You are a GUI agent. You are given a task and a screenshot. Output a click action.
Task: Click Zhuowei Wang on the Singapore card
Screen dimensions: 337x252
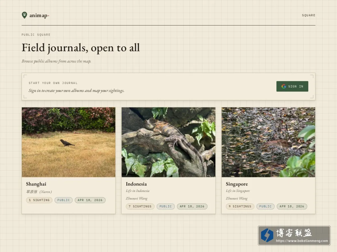point(237,199)
